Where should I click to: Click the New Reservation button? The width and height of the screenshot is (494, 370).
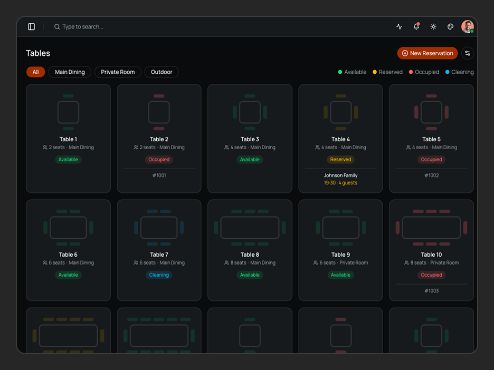427,53
